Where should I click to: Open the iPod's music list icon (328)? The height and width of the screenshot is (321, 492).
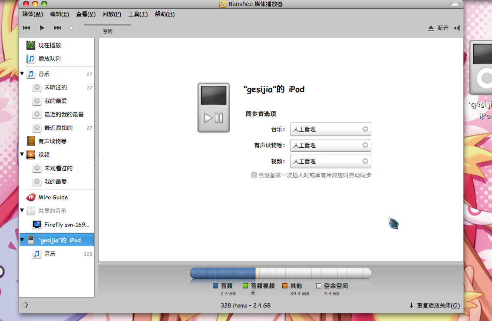click(37, 254)
